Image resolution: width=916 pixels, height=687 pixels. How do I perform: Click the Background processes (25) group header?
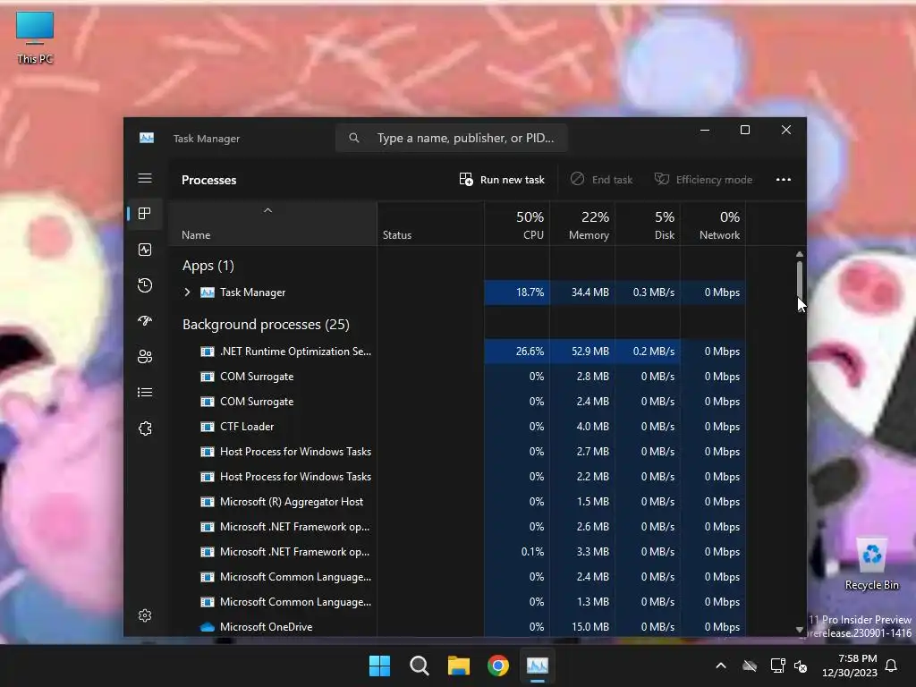coord(266,324)
